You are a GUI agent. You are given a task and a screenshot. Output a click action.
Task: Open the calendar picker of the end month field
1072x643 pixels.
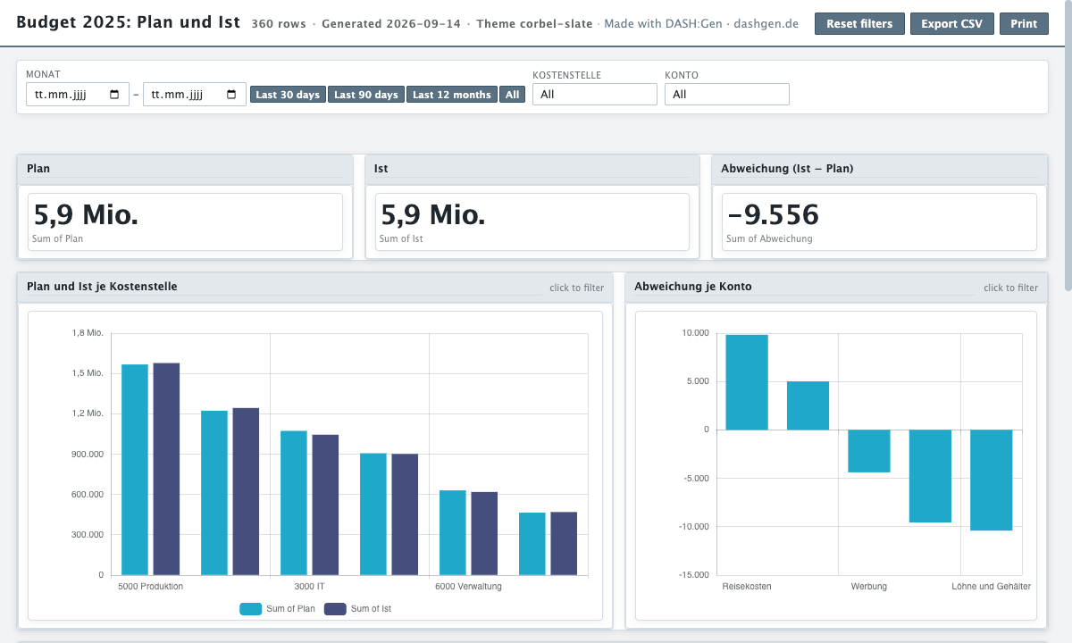(x=231, y=95)
